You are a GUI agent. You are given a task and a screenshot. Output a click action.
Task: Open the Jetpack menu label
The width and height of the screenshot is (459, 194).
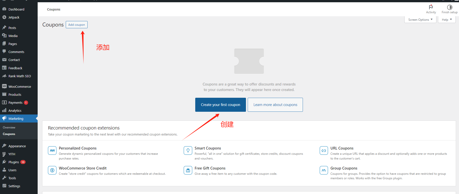[14, 17]
